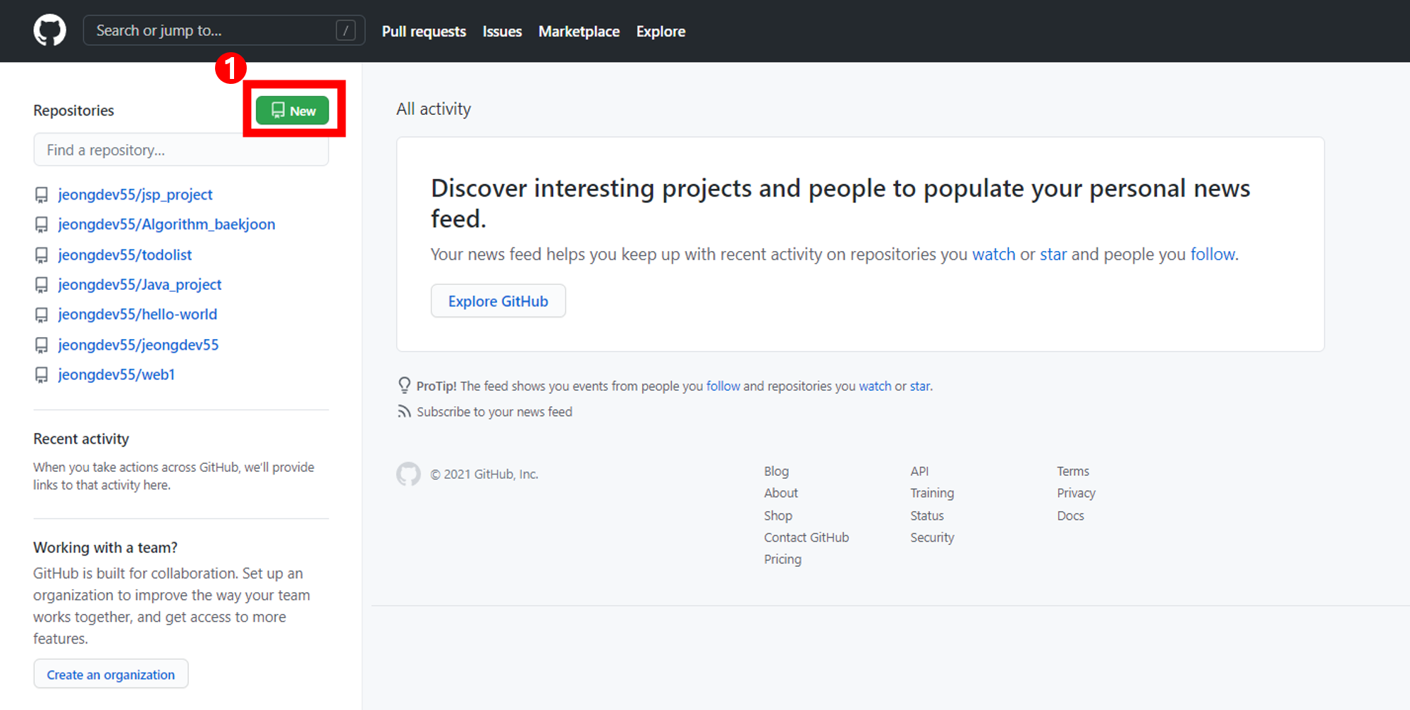
Task: Click repo icon beside jeongdev55/Algorithm_baekjoon
Action: 42,225
